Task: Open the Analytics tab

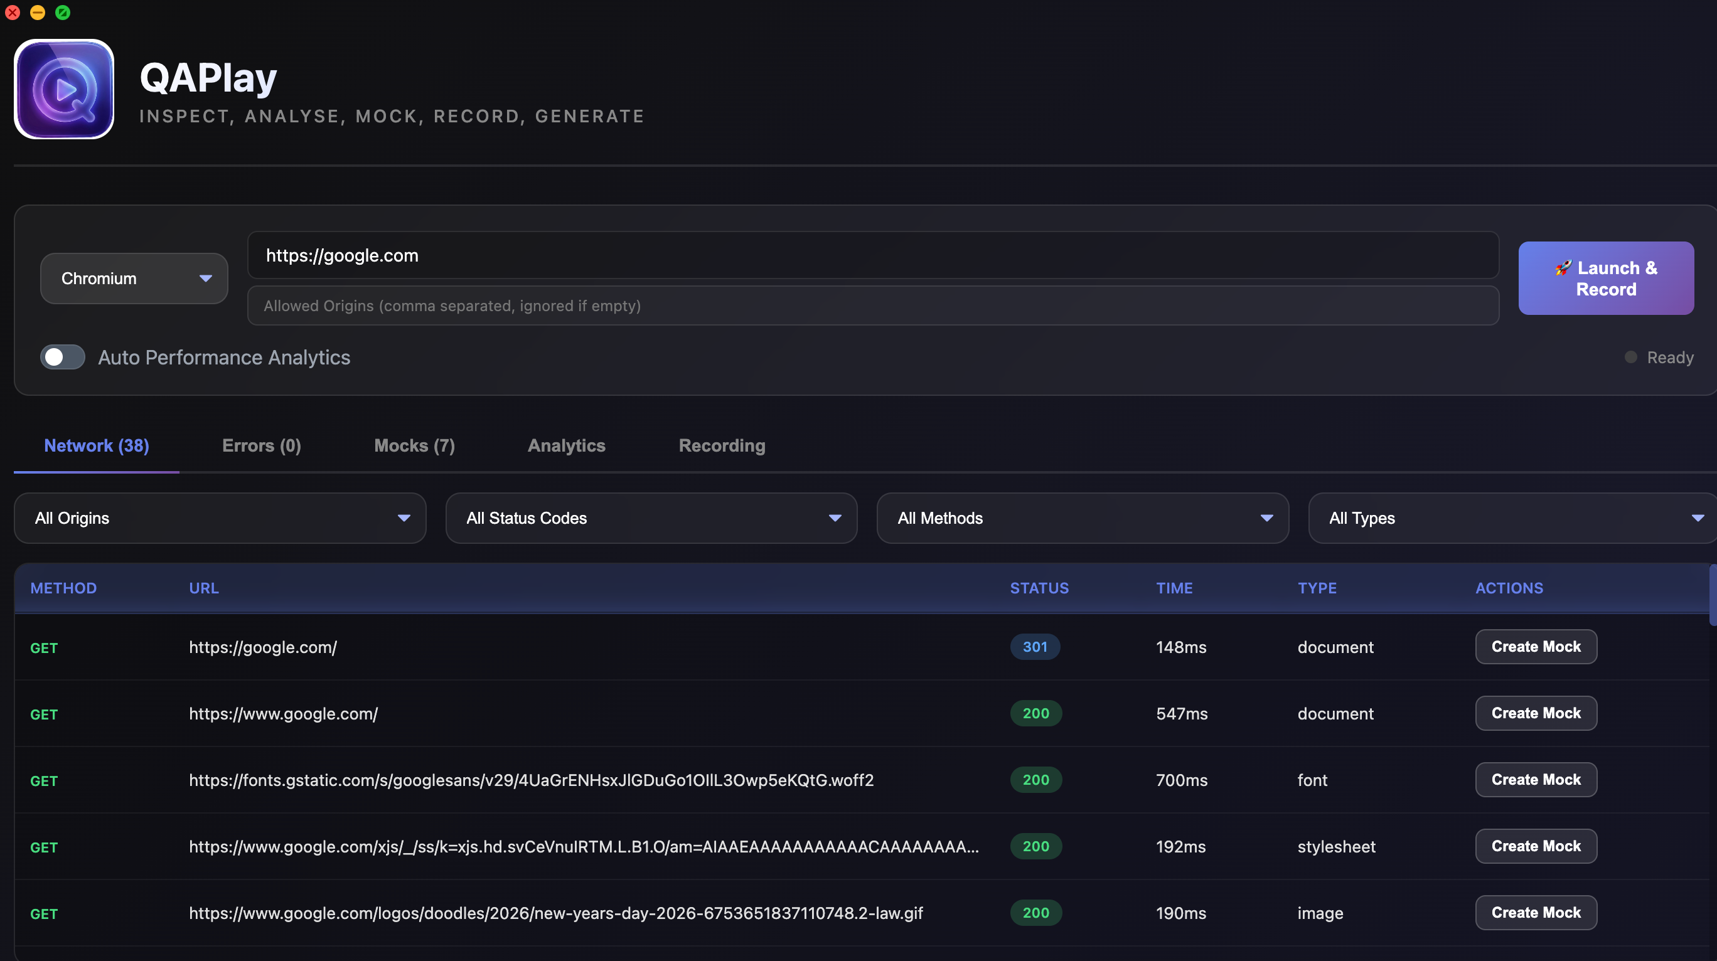Action: point(566,445)
